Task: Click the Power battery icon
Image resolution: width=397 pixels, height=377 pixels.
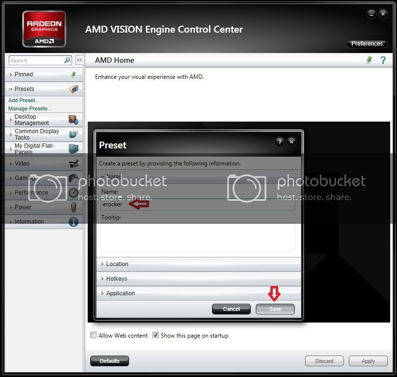Action: [74, 207]
